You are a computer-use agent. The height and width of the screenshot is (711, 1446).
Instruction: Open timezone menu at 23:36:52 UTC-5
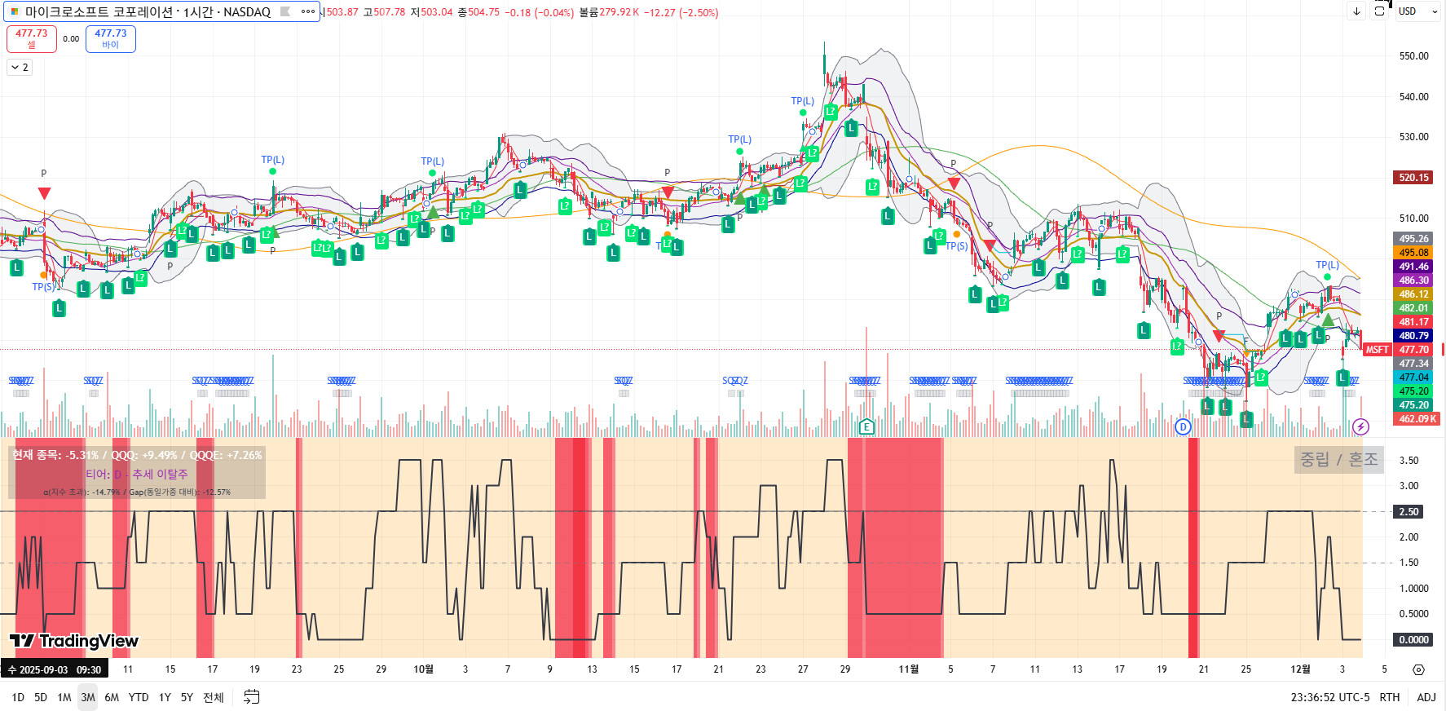tap(1330, 697)
